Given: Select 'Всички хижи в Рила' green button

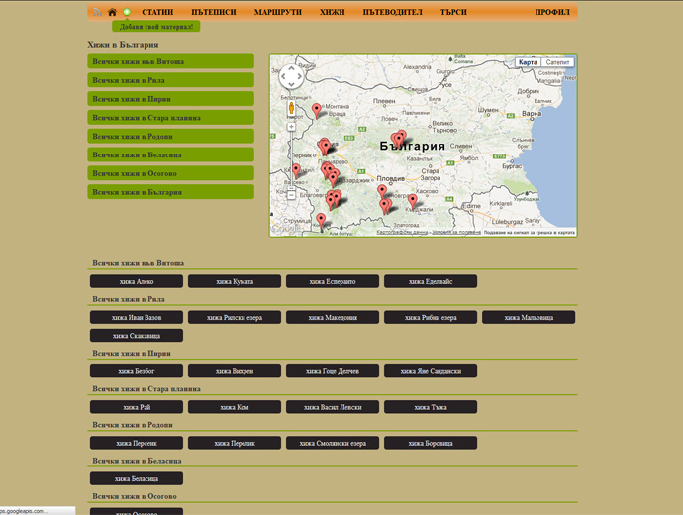Looking at the screenshot, I should [x=170, y=80].
